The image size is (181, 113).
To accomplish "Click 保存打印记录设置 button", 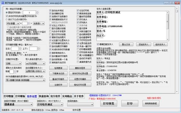I will [x=80, y=74].
